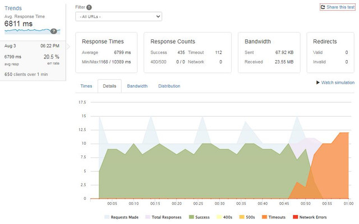Click the Sent 67.92 KB value
The width and height of the screenshot is (359, 224).
point(284,52)
